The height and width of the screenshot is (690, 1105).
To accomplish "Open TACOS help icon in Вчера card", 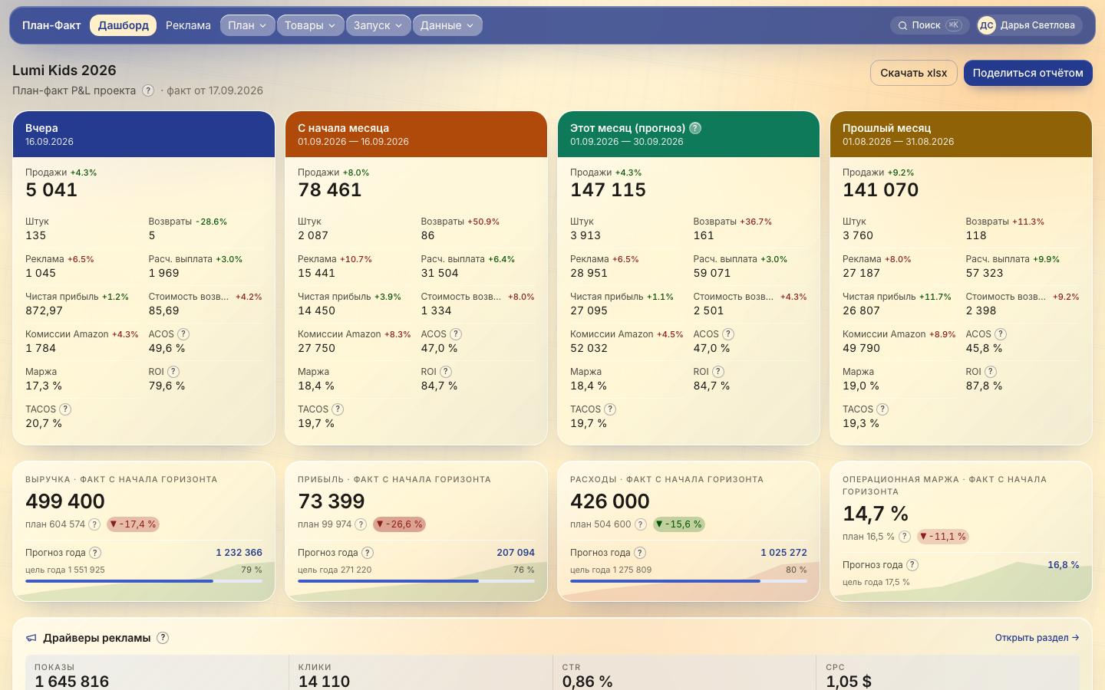I will [65, 409].
